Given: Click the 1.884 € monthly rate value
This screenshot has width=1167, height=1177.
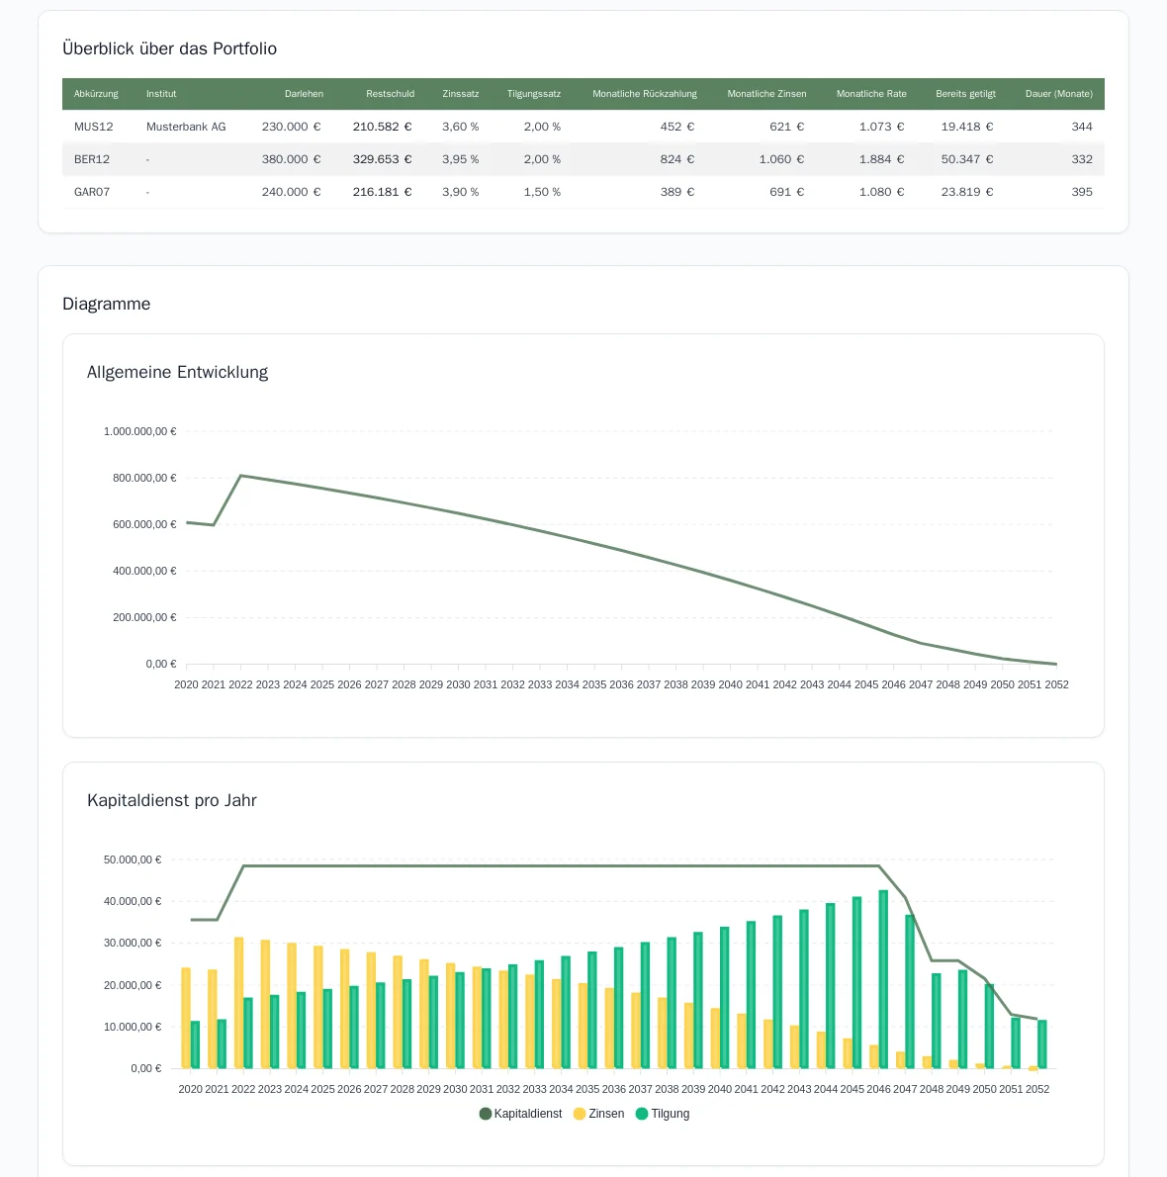Looking at the screenshot, I should click(882, 159).
